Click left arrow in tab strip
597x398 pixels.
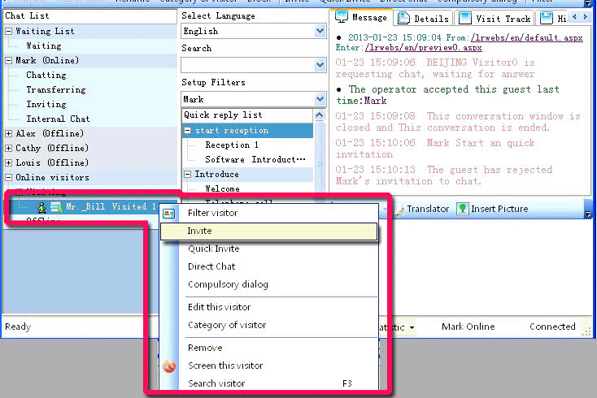coord(574,17)
